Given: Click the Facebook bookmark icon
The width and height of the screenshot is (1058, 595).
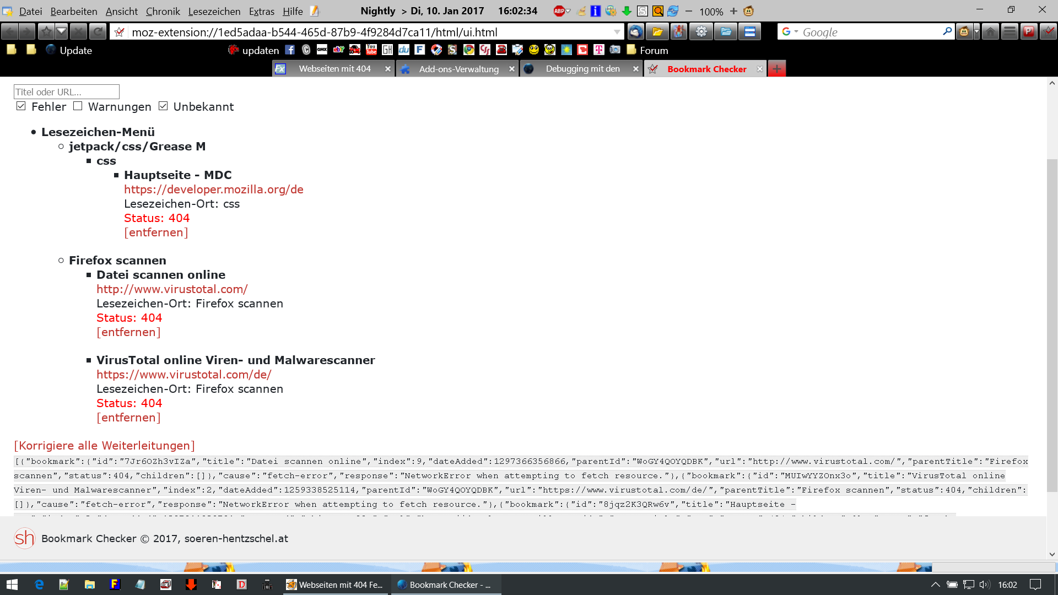Looking at the screenshot, I should (290, 50).
